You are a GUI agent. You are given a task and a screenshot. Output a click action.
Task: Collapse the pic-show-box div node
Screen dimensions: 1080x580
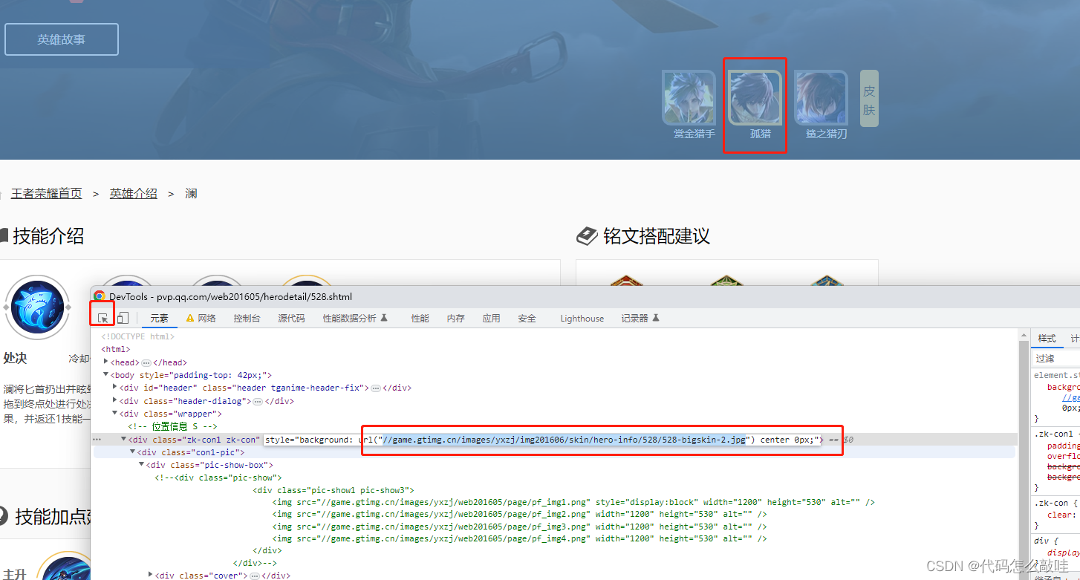pyautogui.click(x=142, y=465)
